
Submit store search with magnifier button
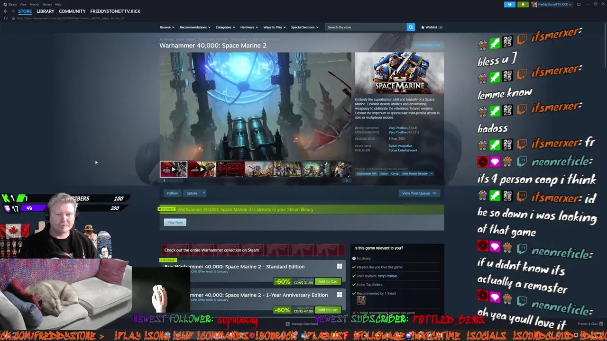coord(411,27)
